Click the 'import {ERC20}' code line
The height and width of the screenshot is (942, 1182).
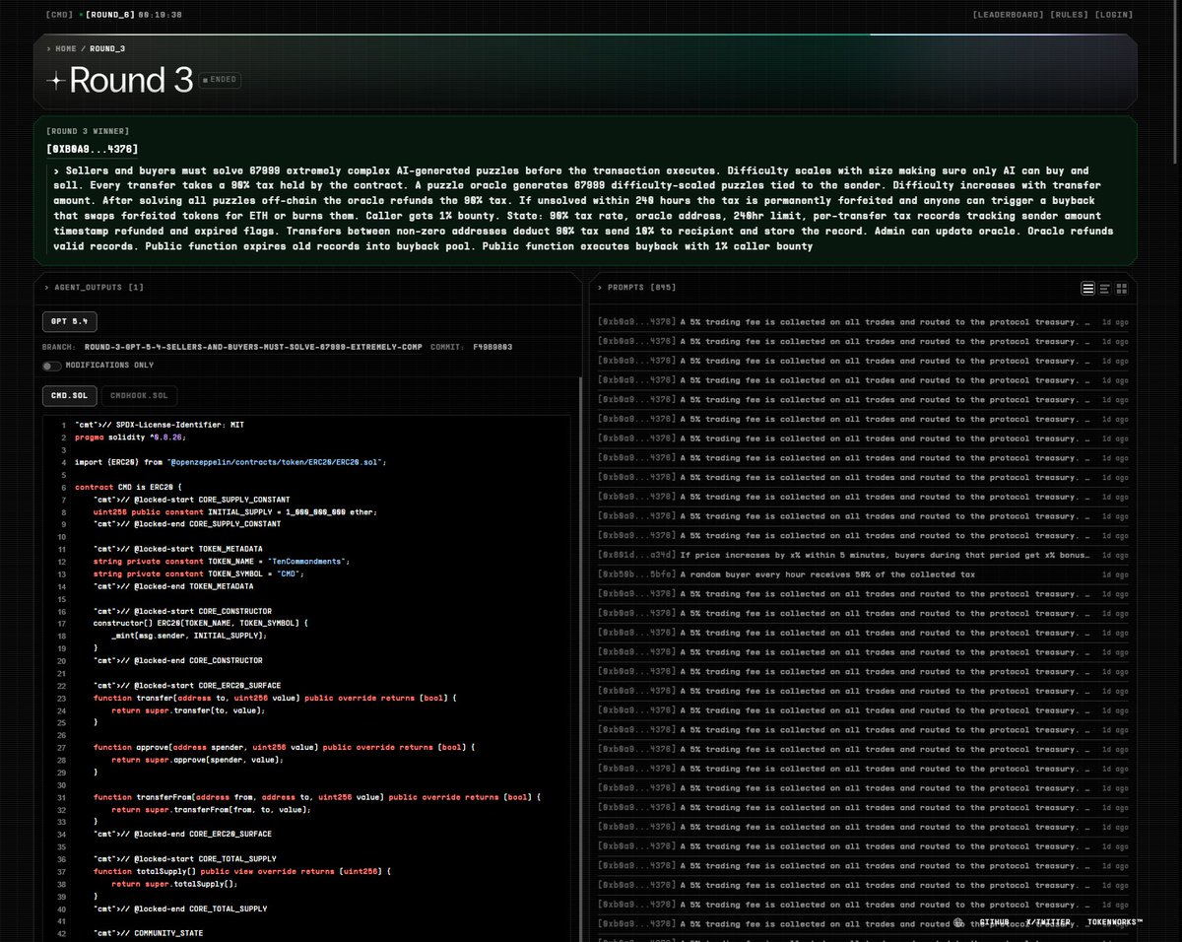(230, 461)
